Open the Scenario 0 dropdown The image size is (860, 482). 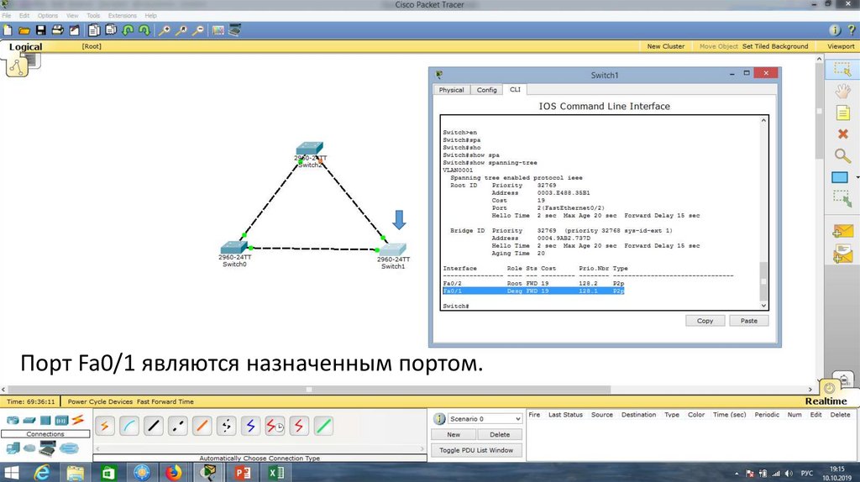pos(485,419)
